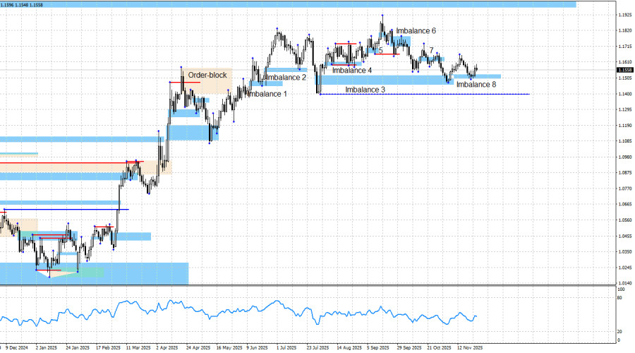
Task: Click the 11 Mar 2025 date label
Action: [138, 348]
